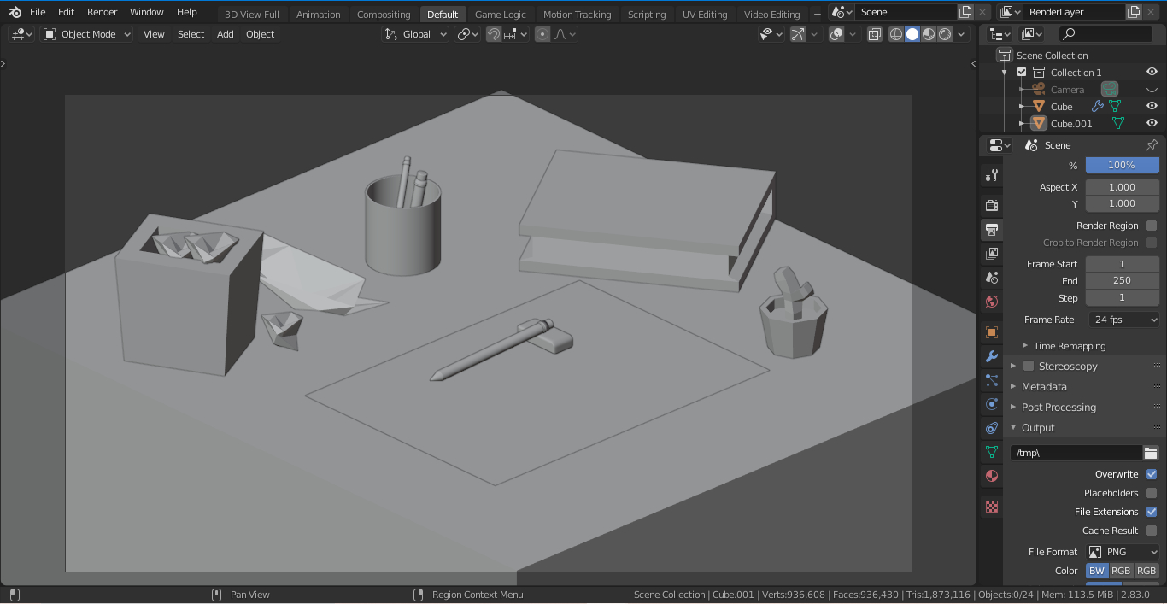The width and height of the screenshot is (1167, 604).
Task: Enable the Placeholders checkbox
Action: pos(1151,493)
